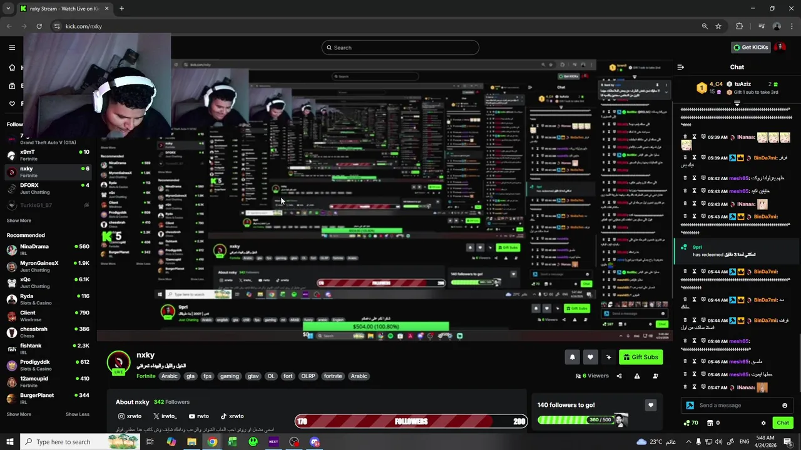This screenshot has height=450, width=801.
Task: Select the nxky Stream browser tab
Action: tap(64, 9)
